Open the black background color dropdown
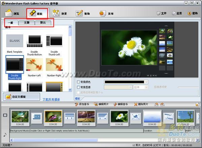This screenshot has width=202, height=148. click(146, 82)
